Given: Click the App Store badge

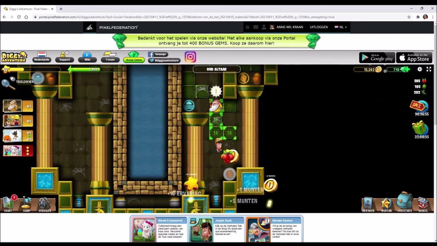Looking at the screenshot, I should tap(414, 57).
